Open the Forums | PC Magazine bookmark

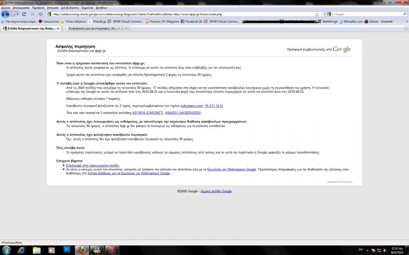(162, 21)
